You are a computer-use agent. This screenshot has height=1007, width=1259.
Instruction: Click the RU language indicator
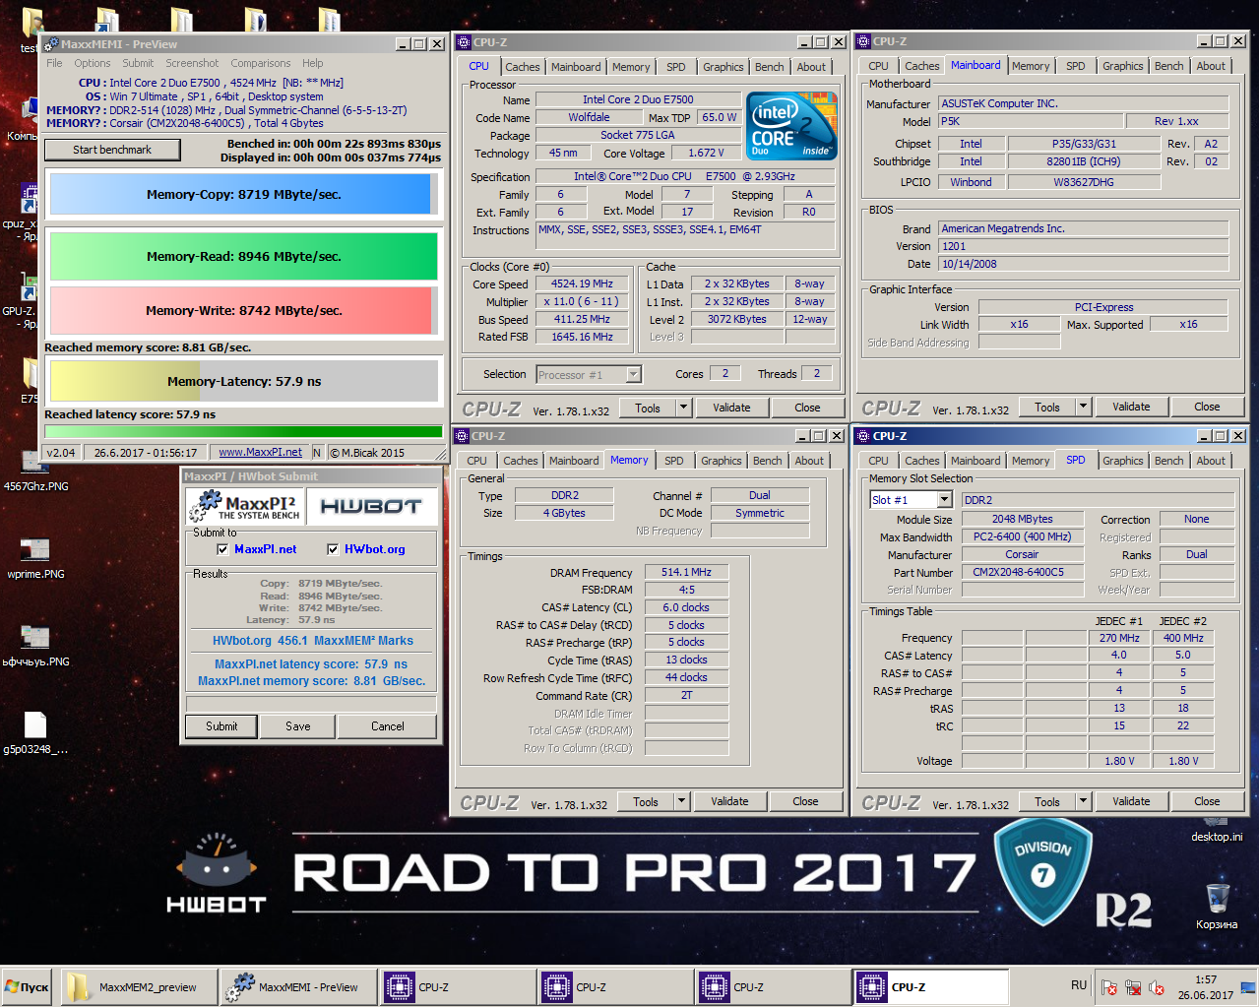(x=1079, y=985)
